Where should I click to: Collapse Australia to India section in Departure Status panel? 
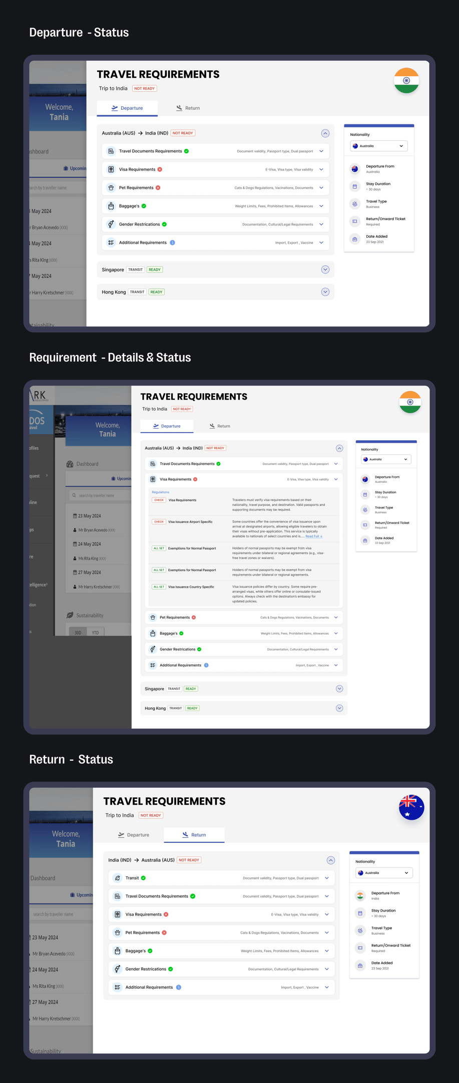tap(325, 133)
